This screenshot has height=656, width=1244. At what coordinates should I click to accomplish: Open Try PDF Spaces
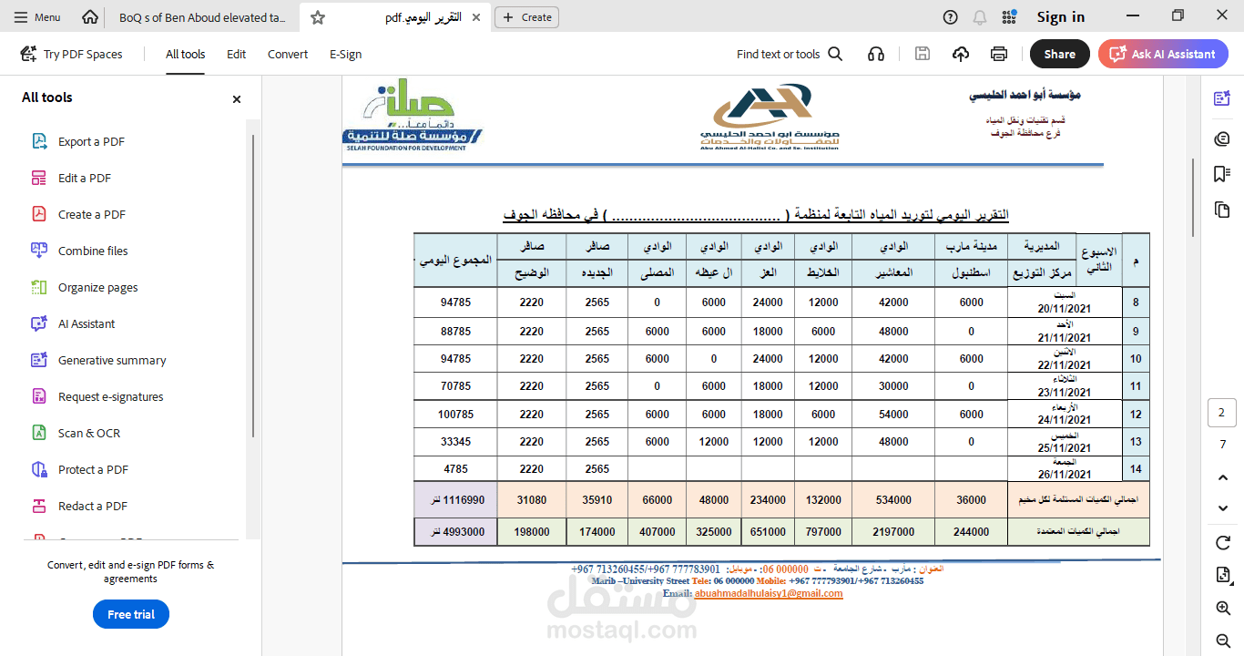tap(71, 55)
